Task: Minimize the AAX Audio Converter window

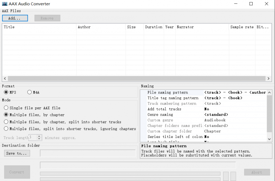Action: (236, 4)
